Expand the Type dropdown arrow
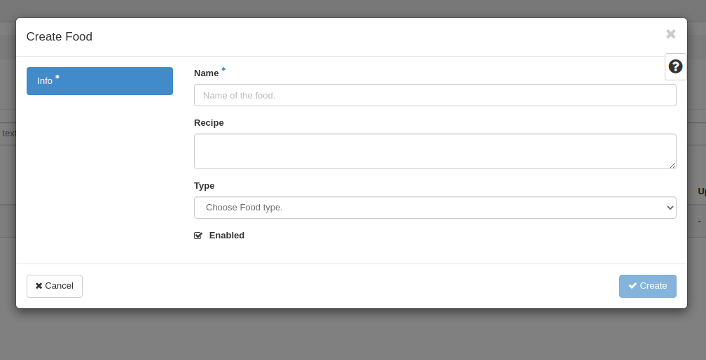The width and height of the screenshot is (706, 360). (x=670, y=208)
